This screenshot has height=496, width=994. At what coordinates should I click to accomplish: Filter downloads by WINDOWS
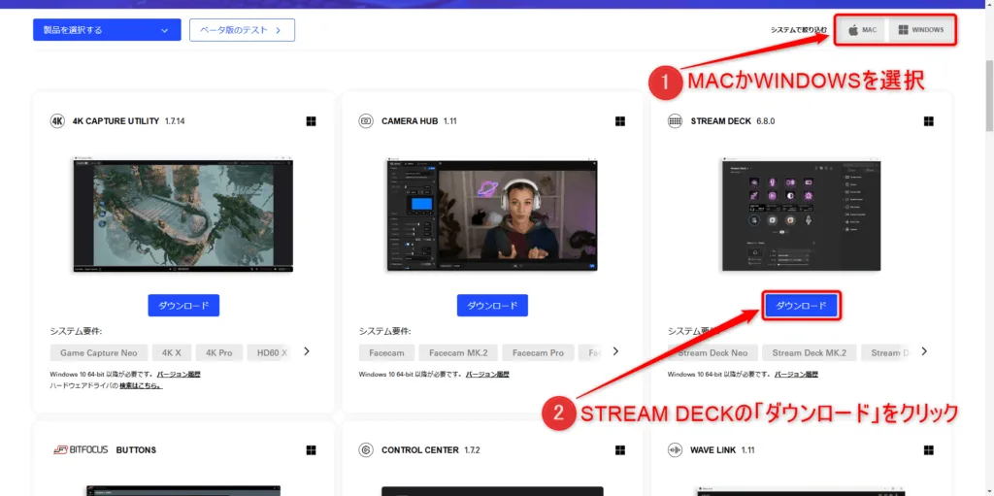(x=921, y=30)
